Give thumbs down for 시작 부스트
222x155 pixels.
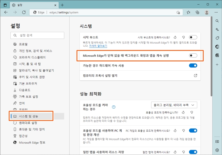[x=184, y=37]
